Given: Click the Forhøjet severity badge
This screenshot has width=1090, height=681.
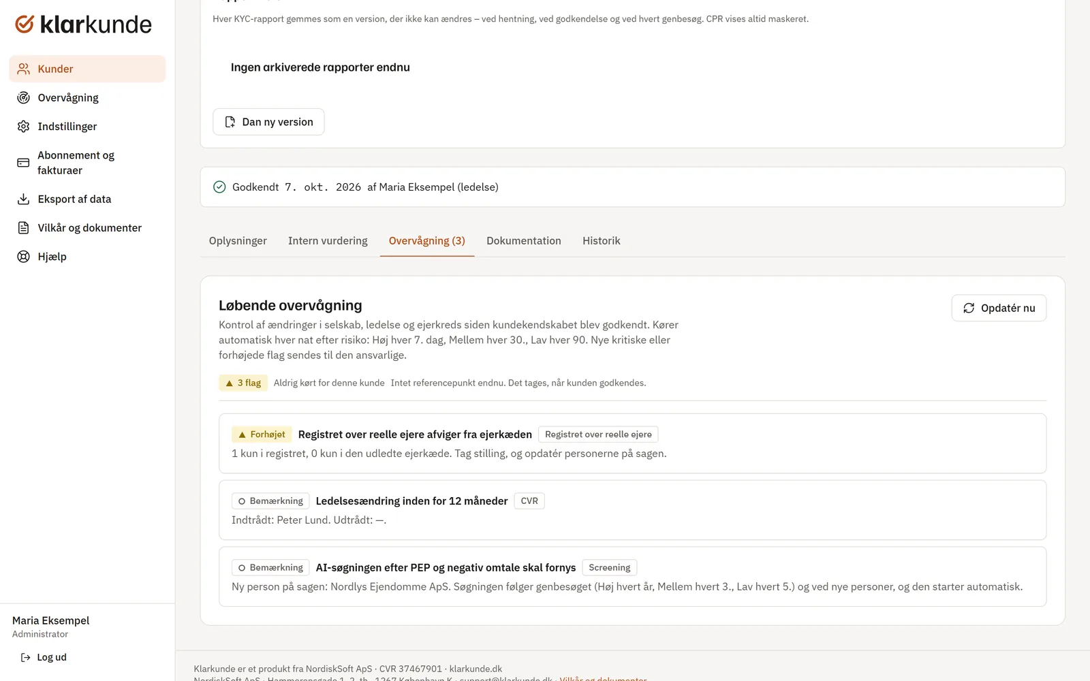Looking at the screenshot, I should [x=262, y=434].
